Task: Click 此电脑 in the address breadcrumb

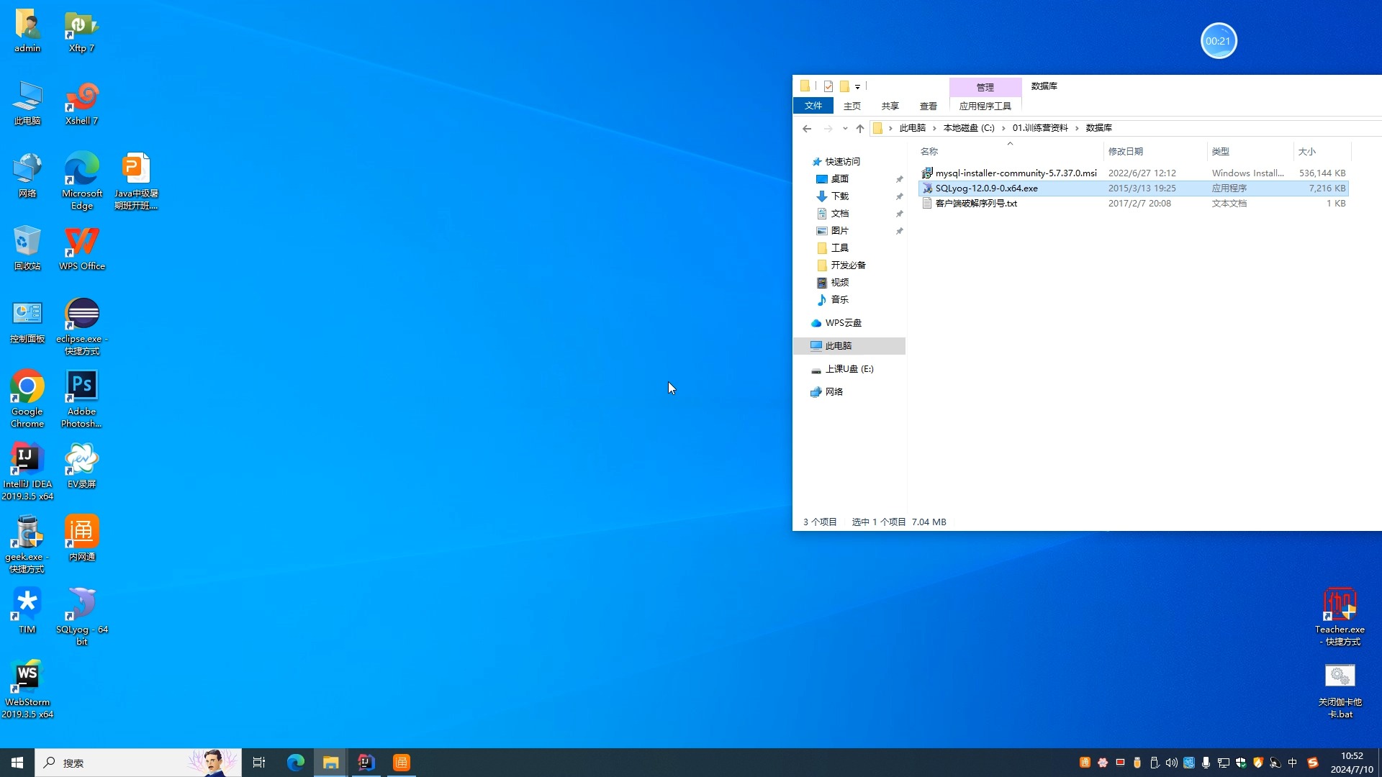Action: [x=913, y=128]
